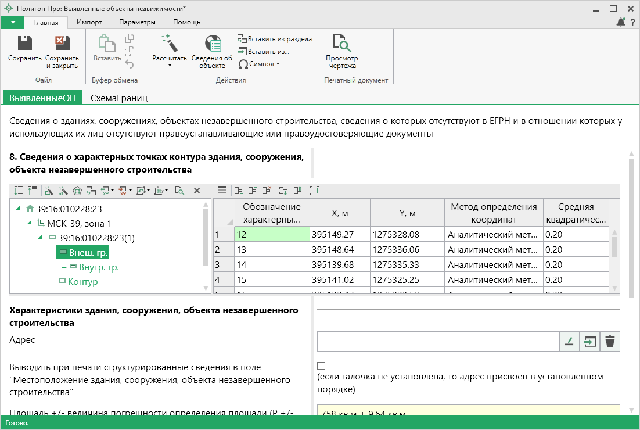Open the Символ dropdown

[x=260, y=64]
